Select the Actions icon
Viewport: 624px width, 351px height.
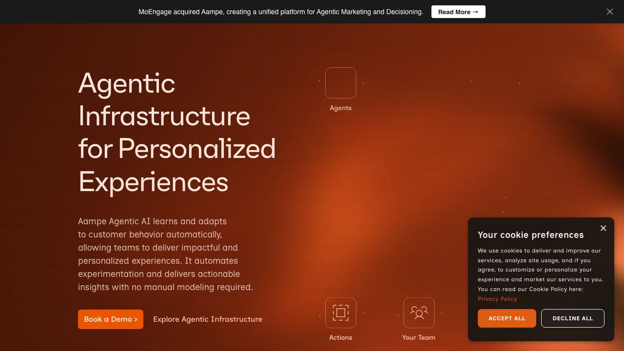[341, 313]
